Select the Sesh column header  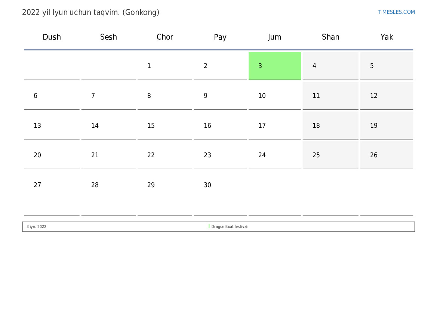(108, 37)
